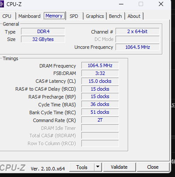The width and height of the screenshot is (175, 177).
Task: Click the CPU-Z window title text
Action: [x=14, y=4]
